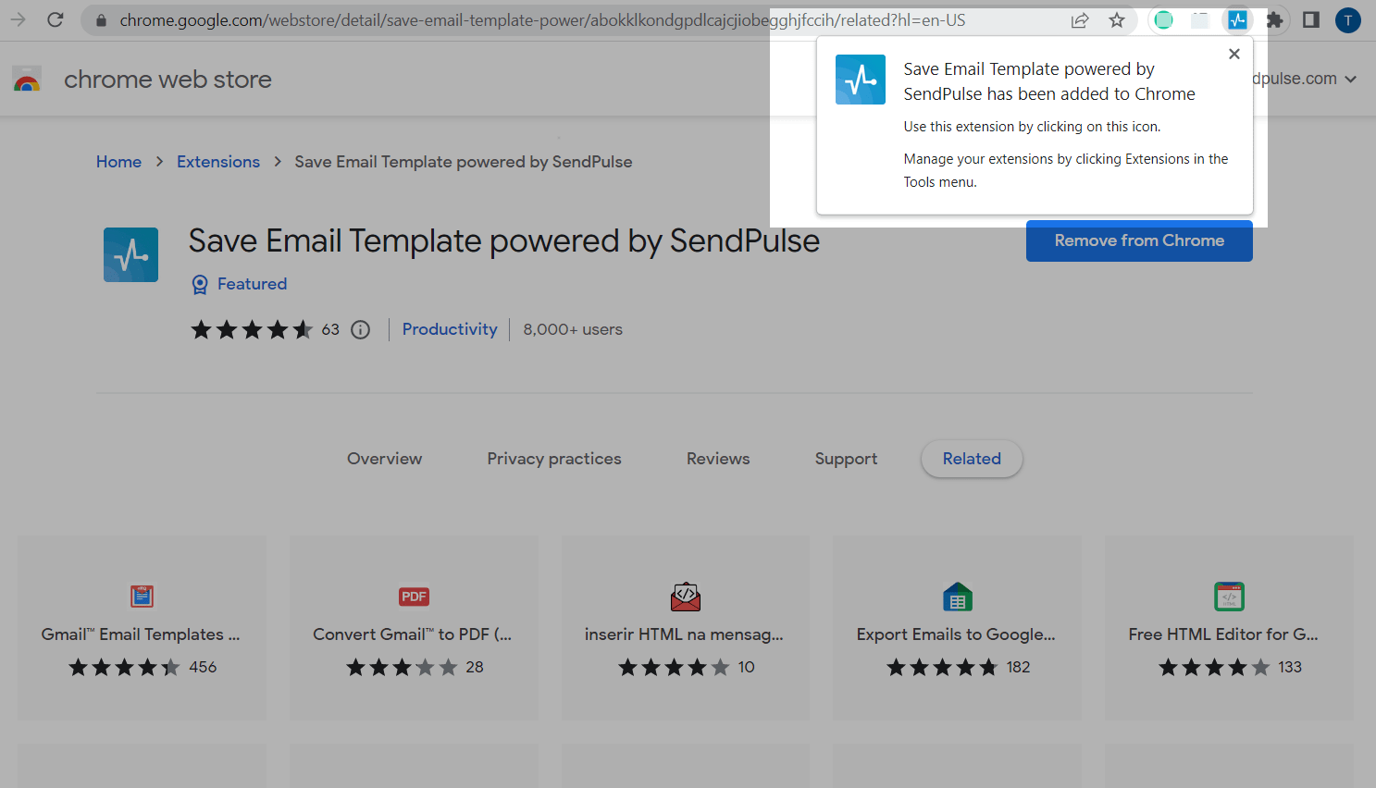1376x788 pixels.
Task: Open the SendPulse extension toolbar icon
Action: coord(1237,19)
